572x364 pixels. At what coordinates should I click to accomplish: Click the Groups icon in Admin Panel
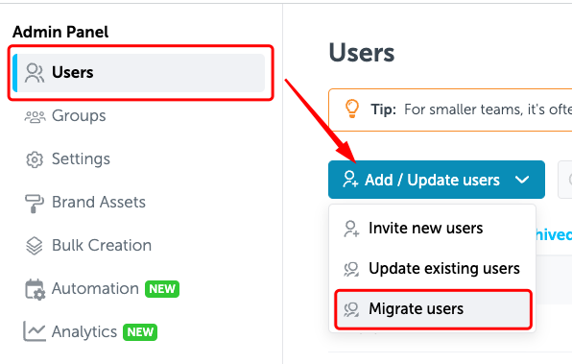35,117
